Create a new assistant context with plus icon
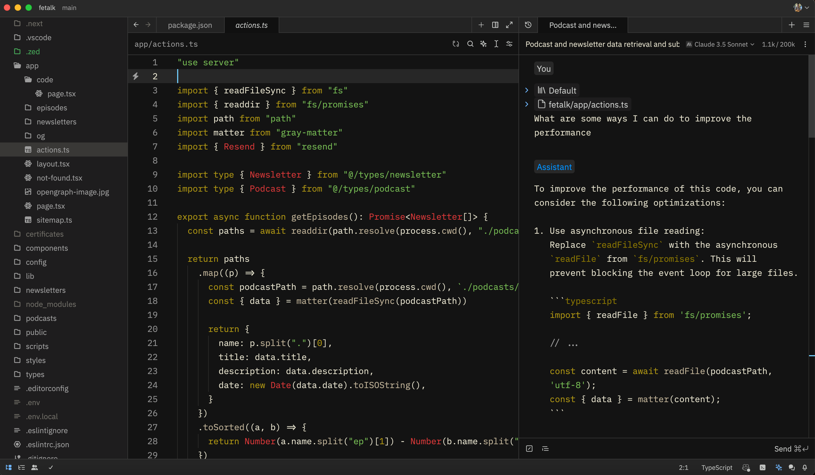 792,25
